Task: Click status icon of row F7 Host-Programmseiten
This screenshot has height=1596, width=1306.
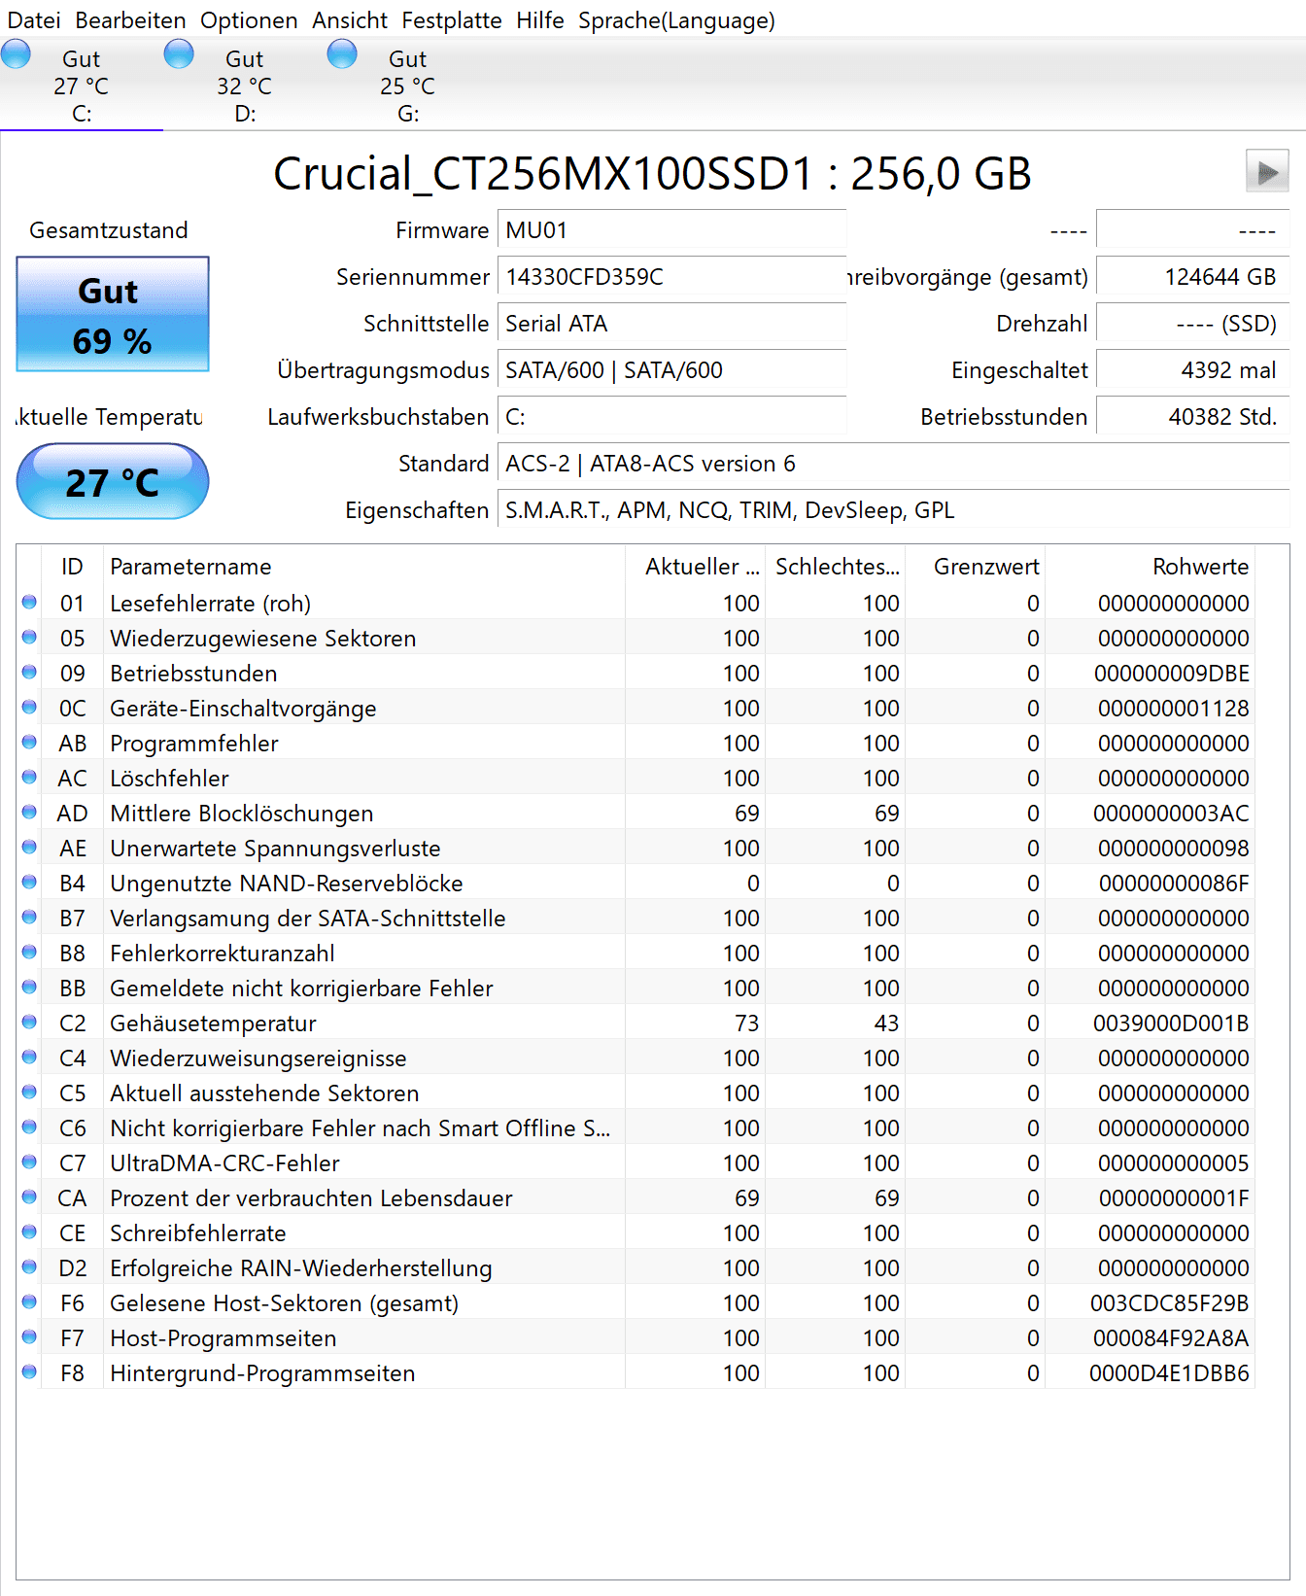Action: 29,1337
